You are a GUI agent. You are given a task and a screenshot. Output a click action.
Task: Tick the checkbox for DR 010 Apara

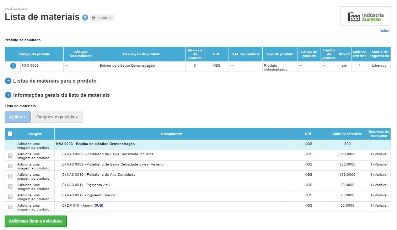10,207
